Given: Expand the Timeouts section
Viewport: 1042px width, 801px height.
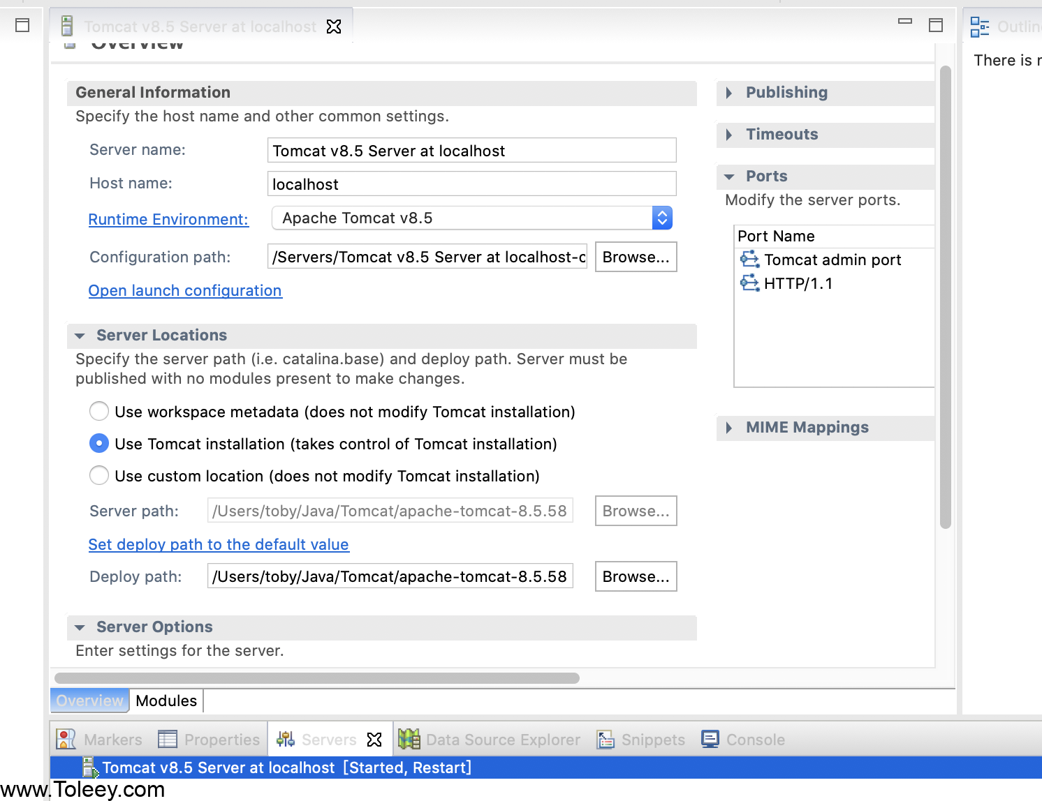Looking at the screenshot, I should (729, 135).
